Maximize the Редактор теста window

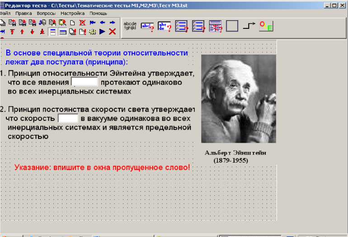334,5
